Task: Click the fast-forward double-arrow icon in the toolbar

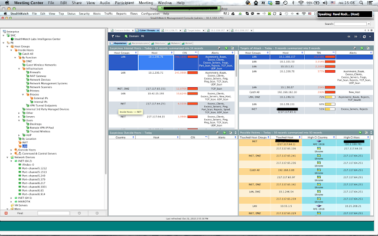Action: [356, 37]
